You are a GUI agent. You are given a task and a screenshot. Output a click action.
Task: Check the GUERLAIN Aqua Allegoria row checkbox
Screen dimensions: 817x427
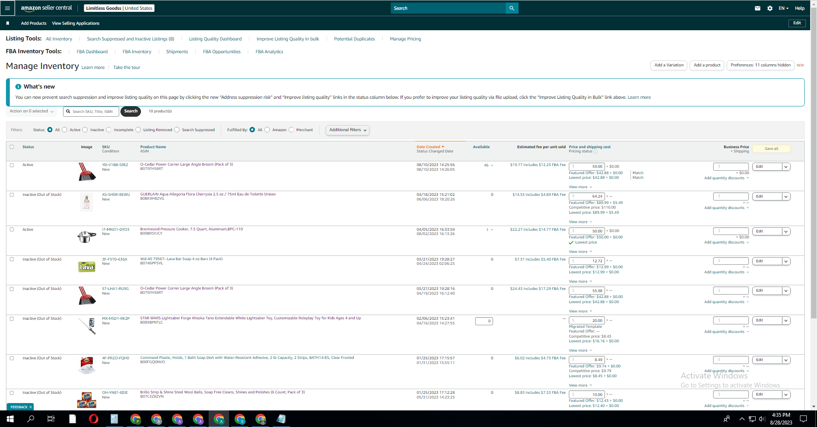click(x=12, y=195)
